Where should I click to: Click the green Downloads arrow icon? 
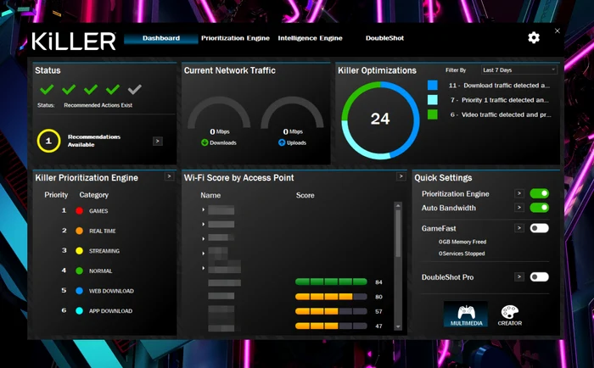(x=205, y=142)
